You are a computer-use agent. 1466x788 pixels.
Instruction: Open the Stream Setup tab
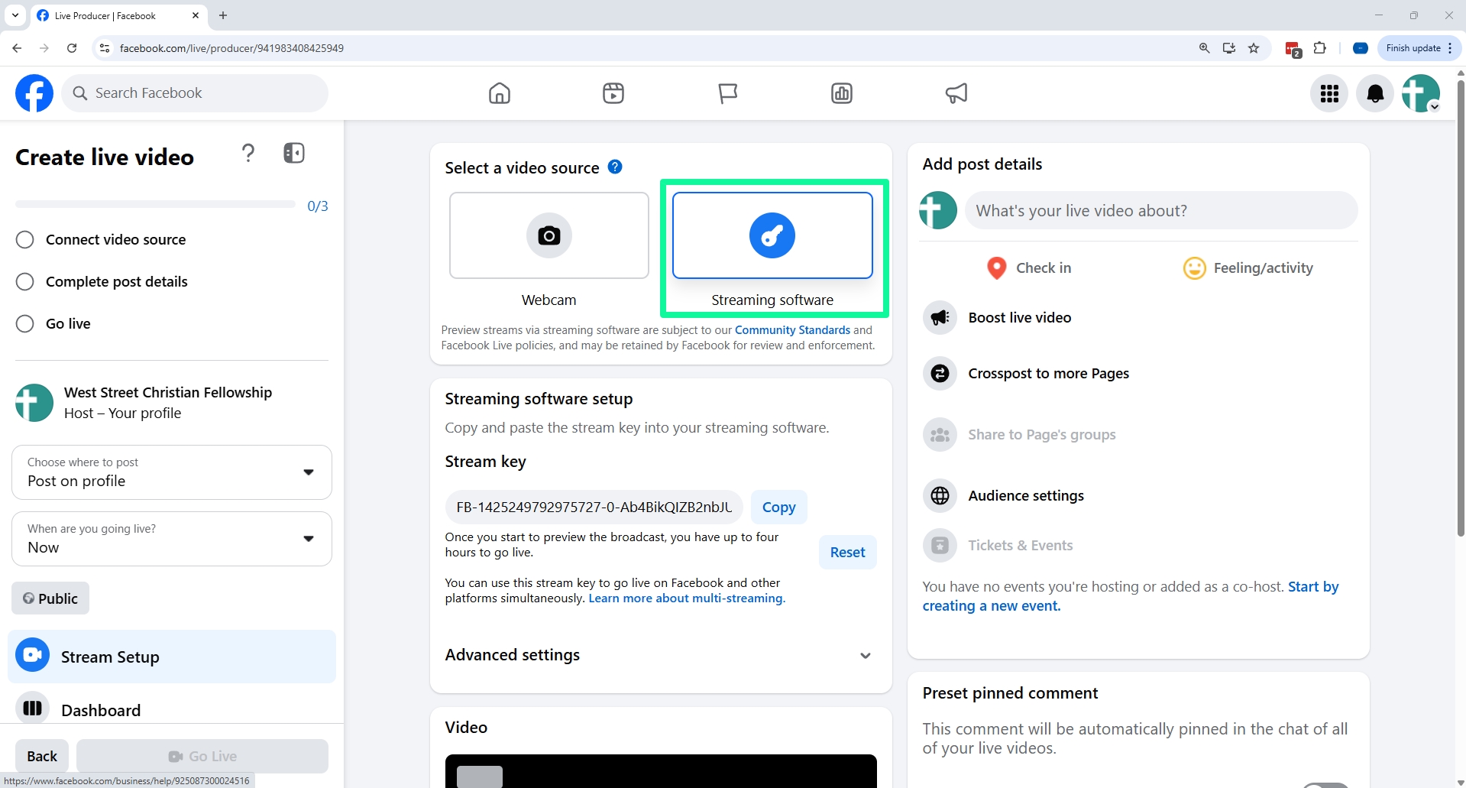click(x=172, y=657)
